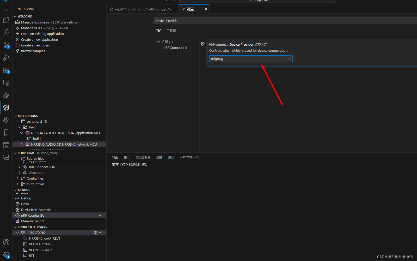
Task: Expand the nRF Connect SDK node
Action: tap(20, 167)
